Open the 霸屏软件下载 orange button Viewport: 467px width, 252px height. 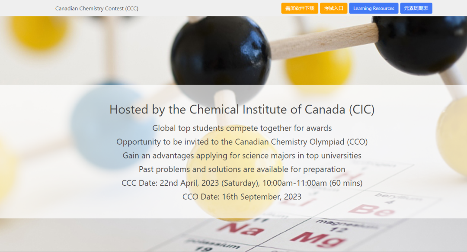click(300, 8)
